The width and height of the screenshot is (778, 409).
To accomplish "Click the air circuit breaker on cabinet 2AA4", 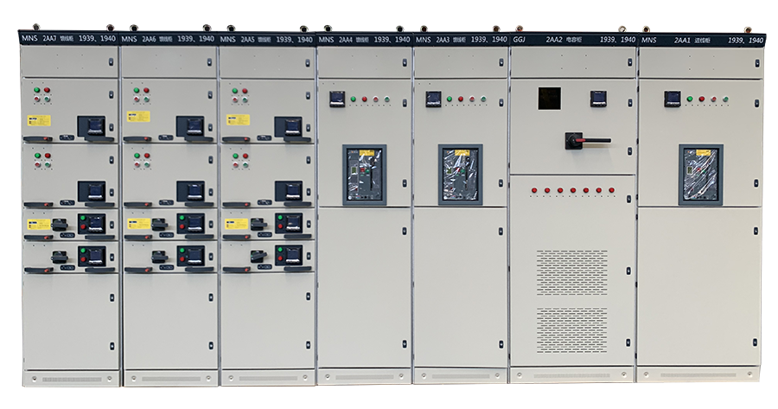I will pos(365,176).
